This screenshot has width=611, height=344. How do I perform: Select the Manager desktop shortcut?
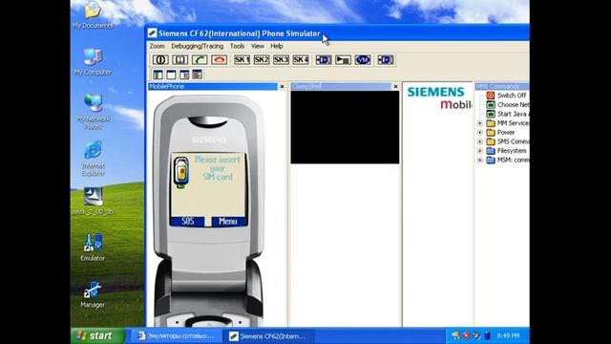(93, 294)
